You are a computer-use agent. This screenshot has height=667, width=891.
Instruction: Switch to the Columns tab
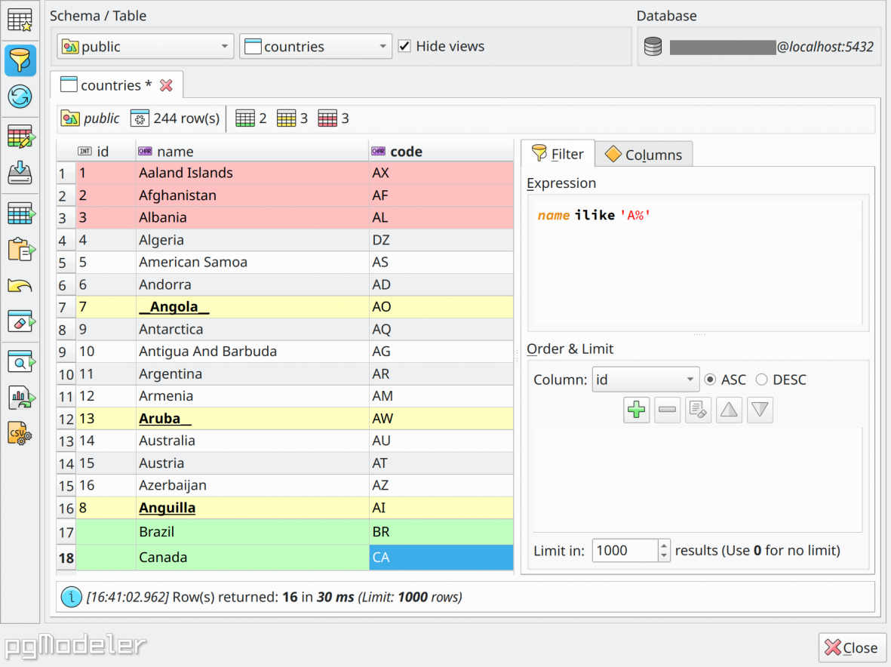pos(644,155)
